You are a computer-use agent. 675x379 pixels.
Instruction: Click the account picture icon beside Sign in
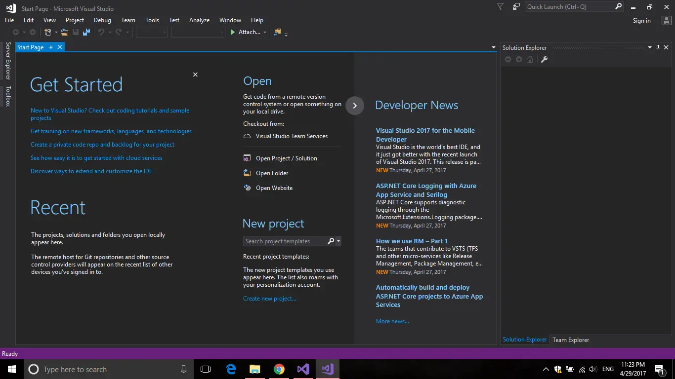pos(666,20)
